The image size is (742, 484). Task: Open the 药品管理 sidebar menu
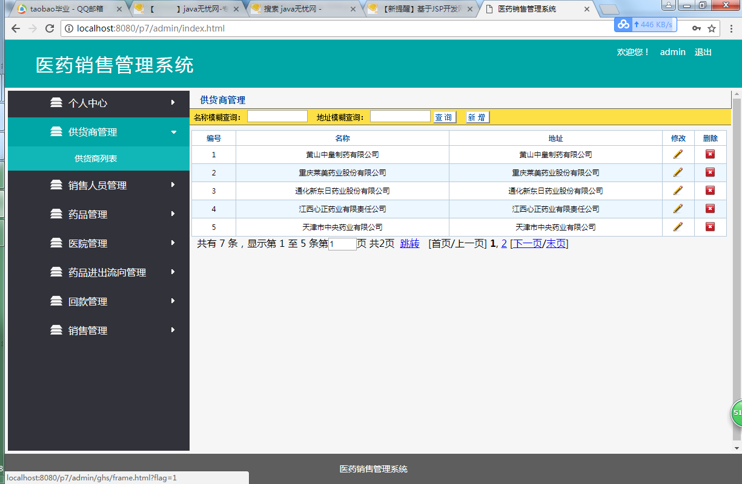click(99, 214)
